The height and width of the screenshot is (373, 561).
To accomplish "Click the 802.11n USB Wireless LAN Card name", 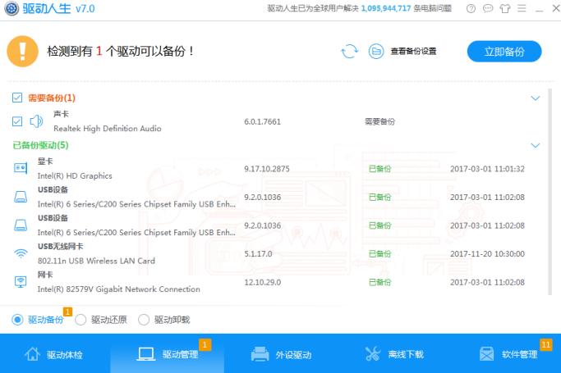I will point(96,261).
